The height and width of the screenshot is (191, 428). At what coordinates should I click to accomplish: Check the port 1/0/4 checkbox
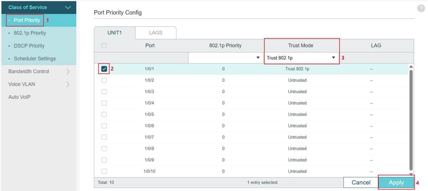(x=104, y=103)
